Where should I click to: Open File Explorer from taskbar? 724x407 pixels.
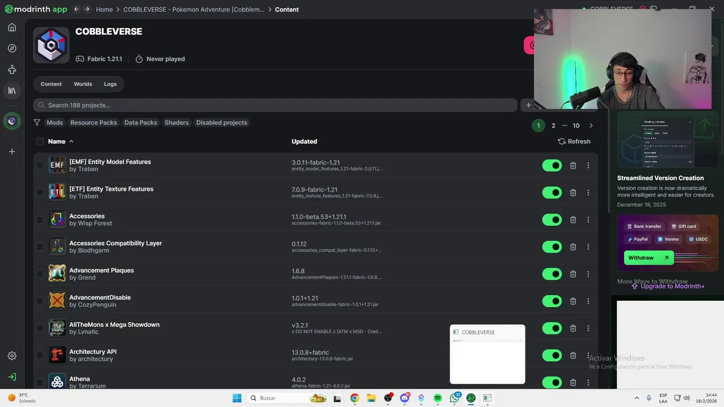click(371, 398)
